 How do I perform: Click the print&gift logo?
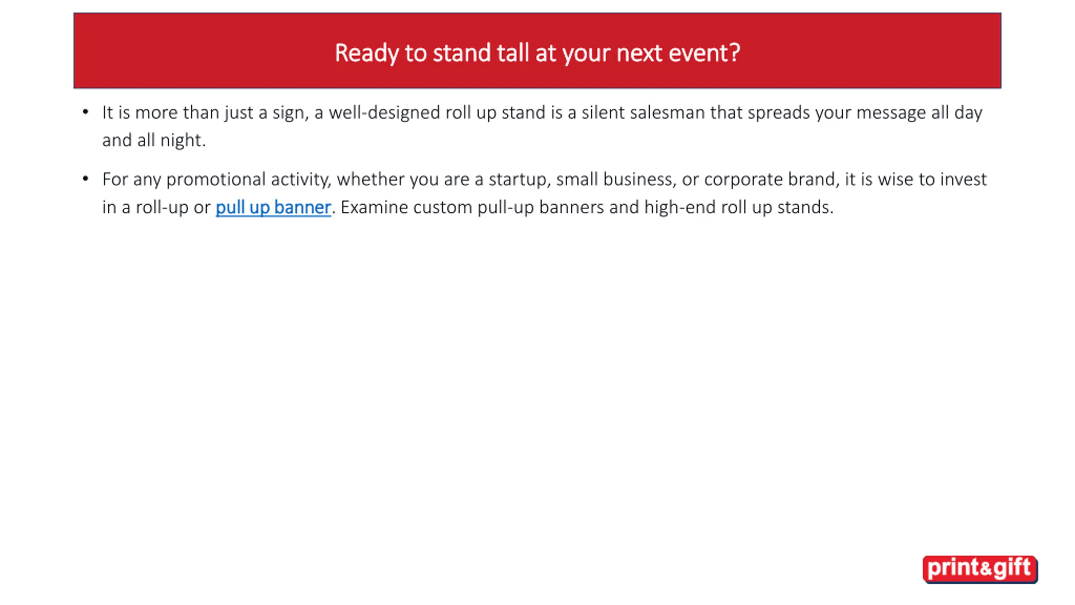tap(980, 569)
